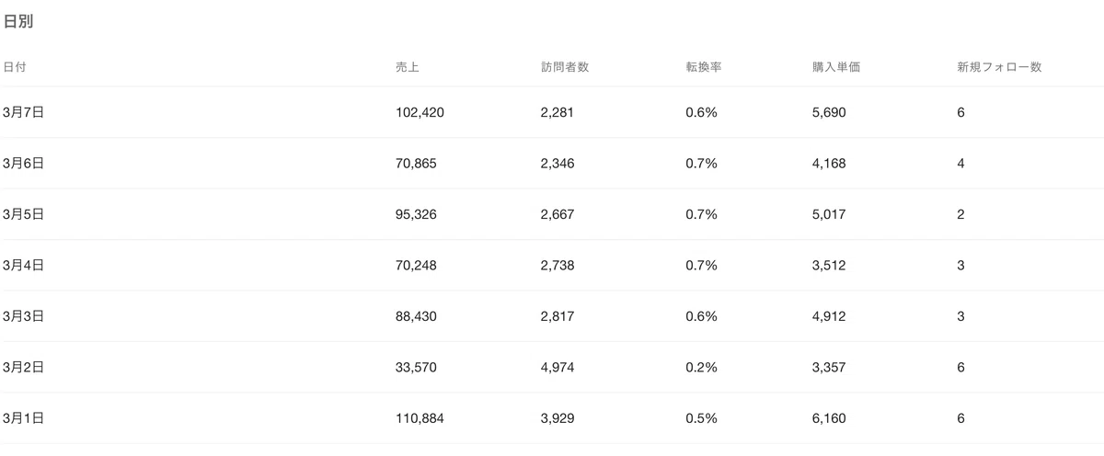The width and height of the screenshot is (1104, 456).
Task: Click the 3月5日 date entry
Action: 24,214
